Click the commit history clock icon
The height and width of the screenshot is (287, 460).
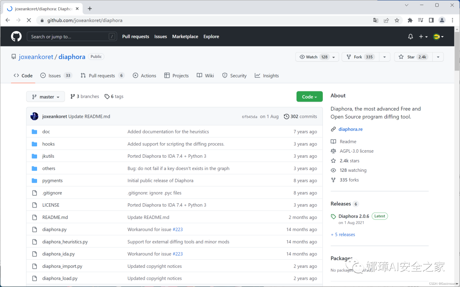pyautogui.click(x=286, y=116)
